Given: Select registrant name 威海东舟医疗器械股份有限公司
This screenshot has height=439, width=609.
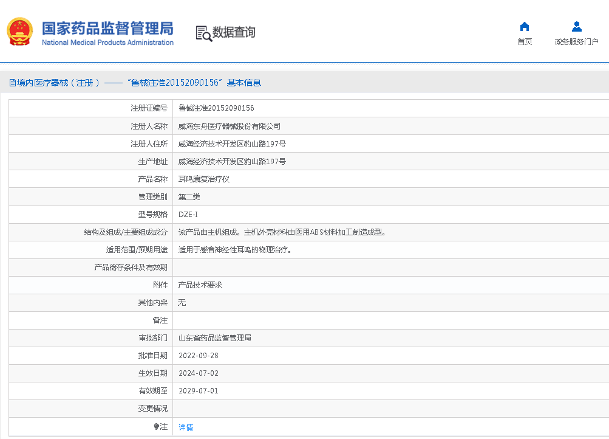Looking at the screenshot, I should (229, 126).
